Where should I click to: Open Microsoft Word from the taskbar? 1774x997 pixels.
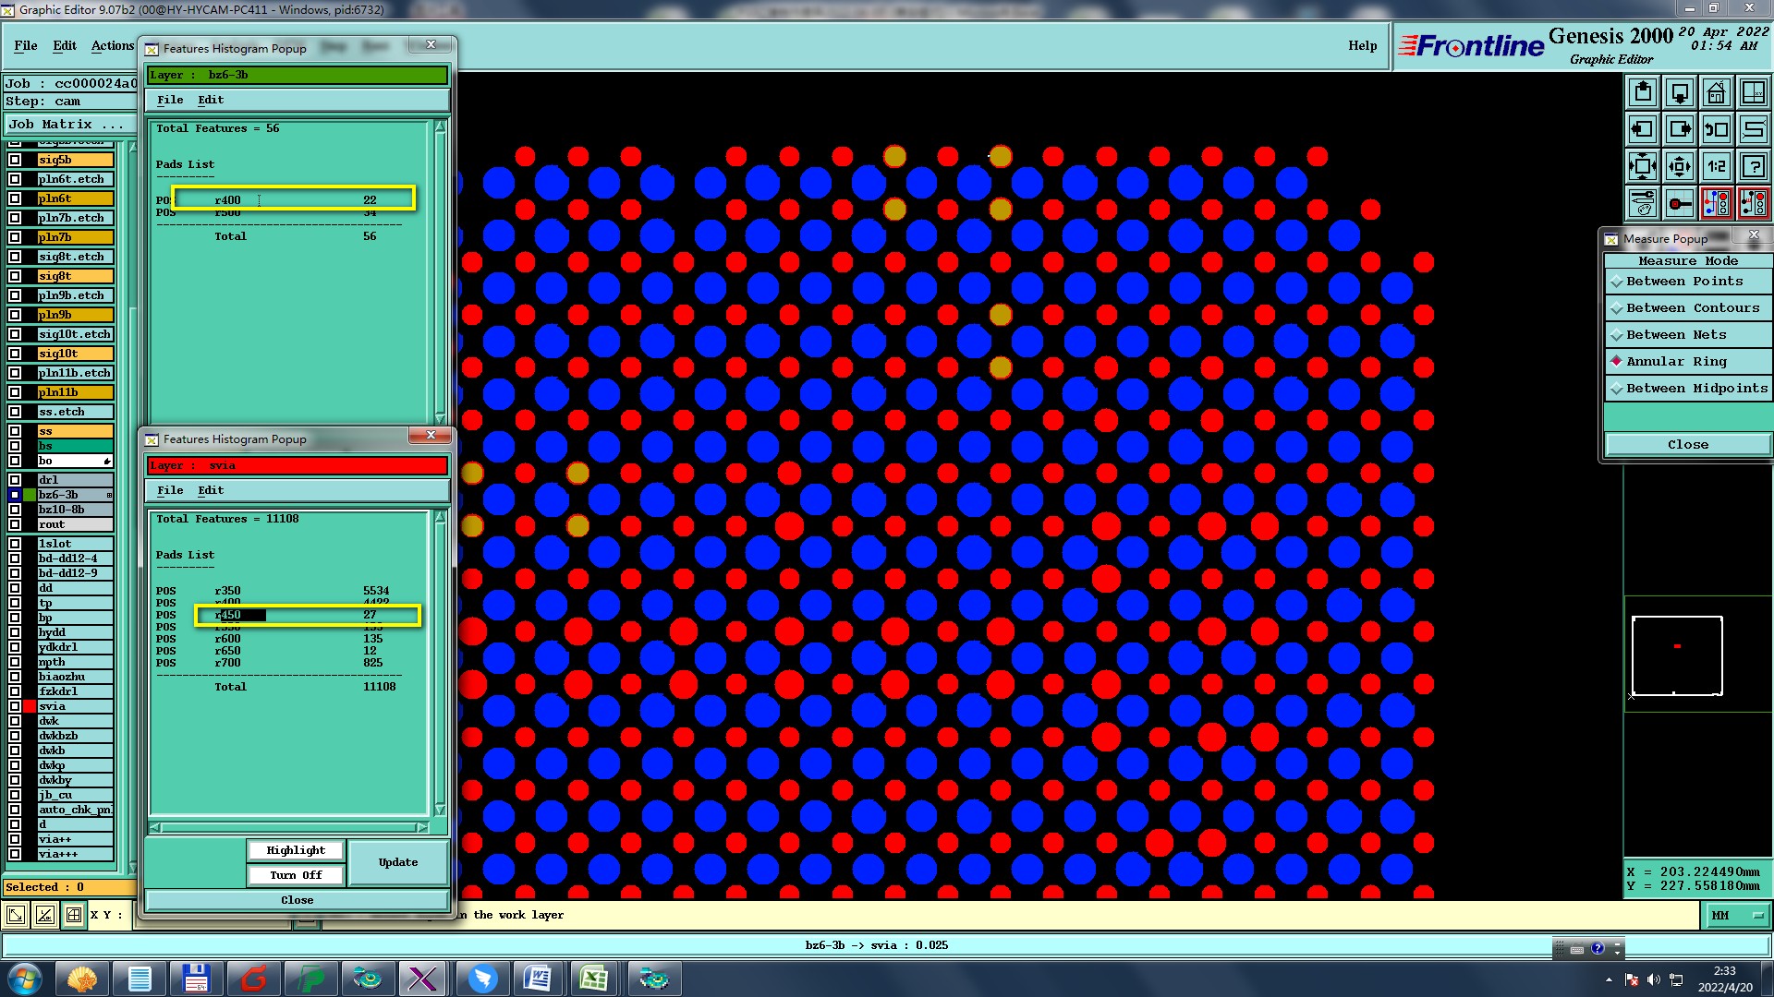pos(537,979)
